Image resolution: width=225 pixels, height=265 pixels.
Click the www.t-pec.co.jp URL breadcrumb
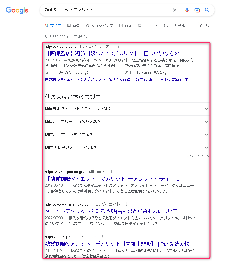[75, 172]
